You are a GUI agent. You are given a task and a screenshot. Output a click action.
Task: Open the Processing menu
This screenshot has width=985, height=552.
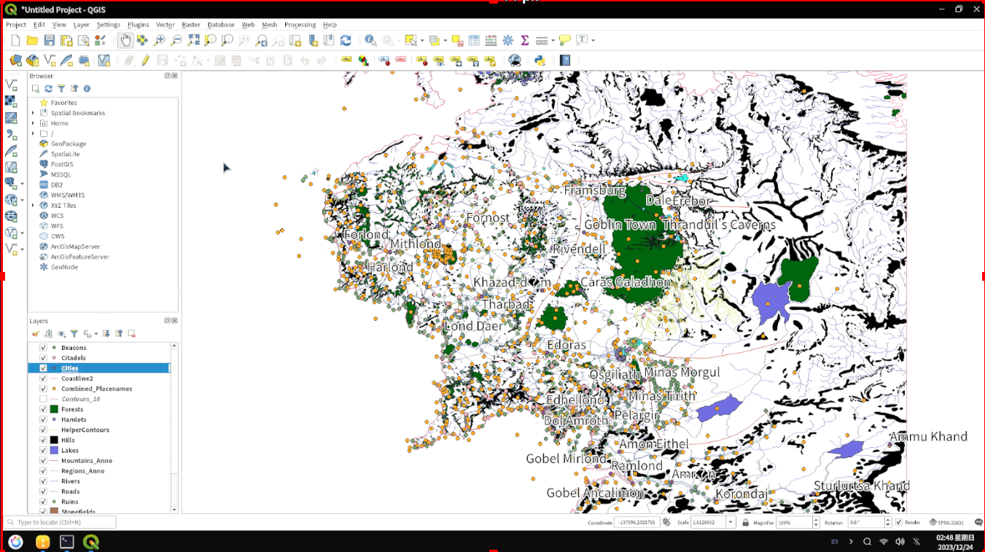tap(300, 25)
